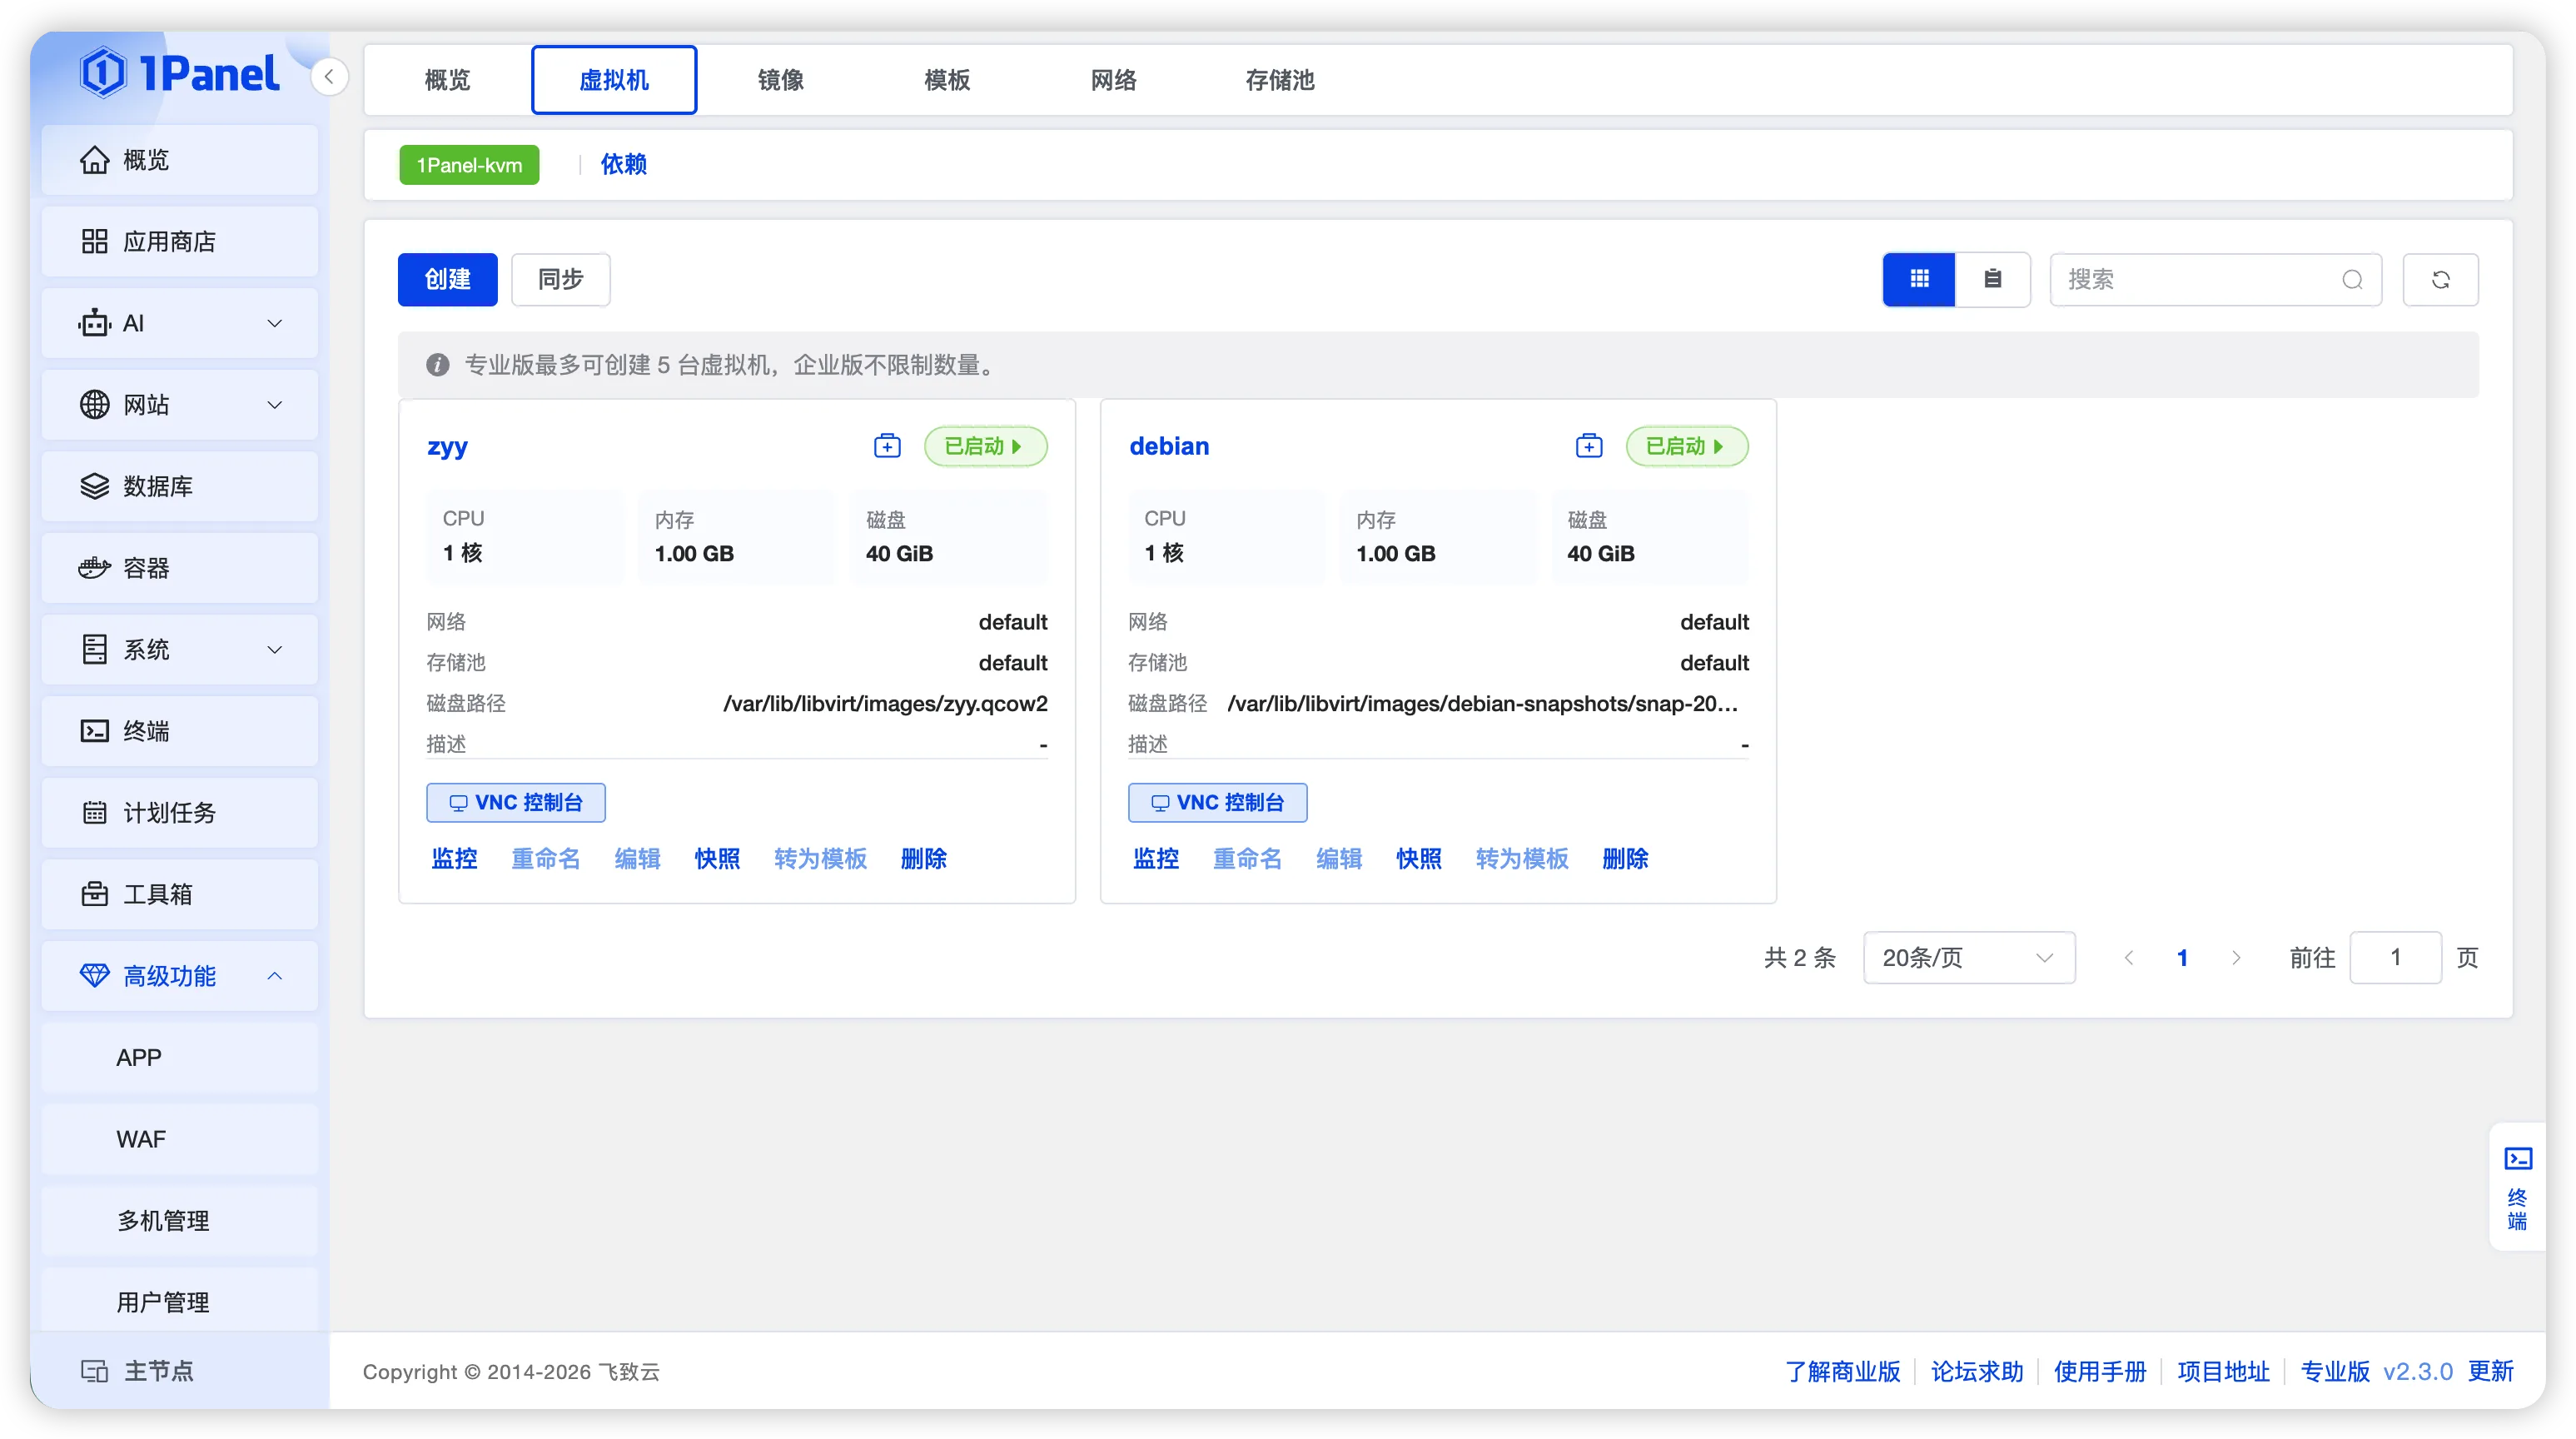
Task: Open 主节点 node selector
Action: (x=180, y=1371)
